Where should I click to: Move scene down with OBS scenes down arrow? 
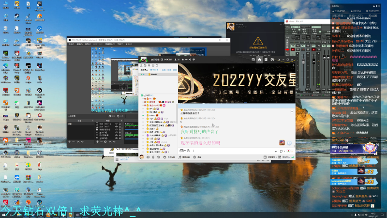coord(82,142)
